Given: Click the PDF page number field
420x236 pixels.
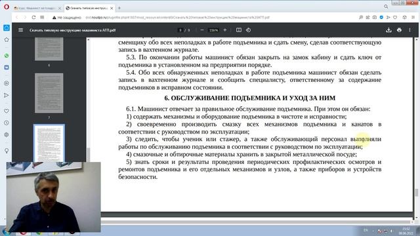Looking at the screenshot, I should click(180, 30).
